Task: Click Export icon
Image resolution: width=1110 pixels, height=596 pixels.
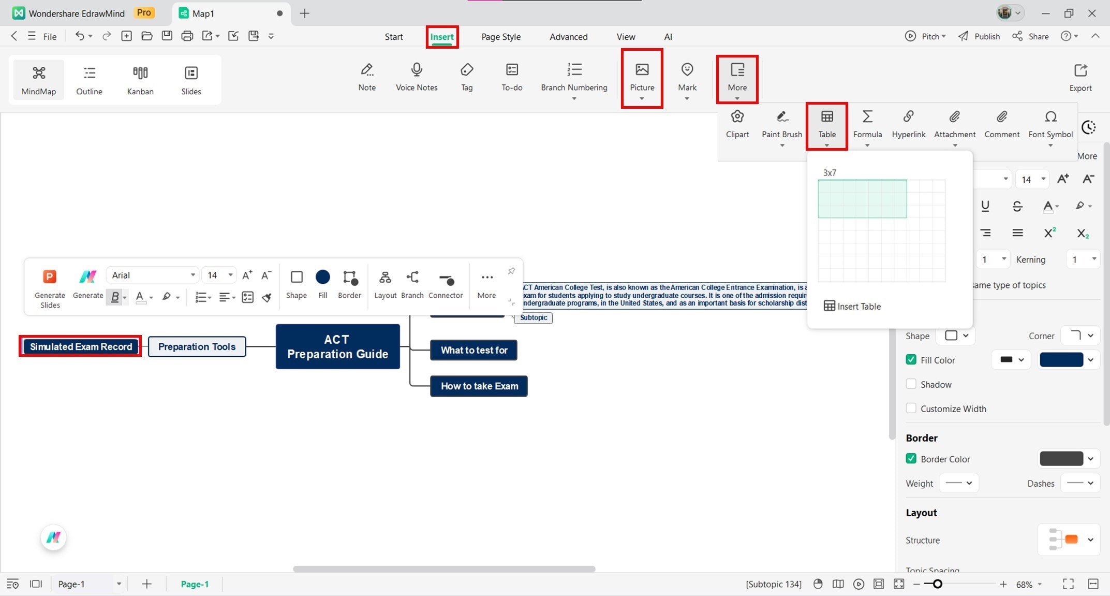Action: click(x=1081, y=70)
